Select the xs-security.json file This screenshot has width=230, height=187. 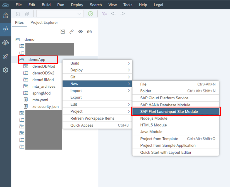coord(45,107)
